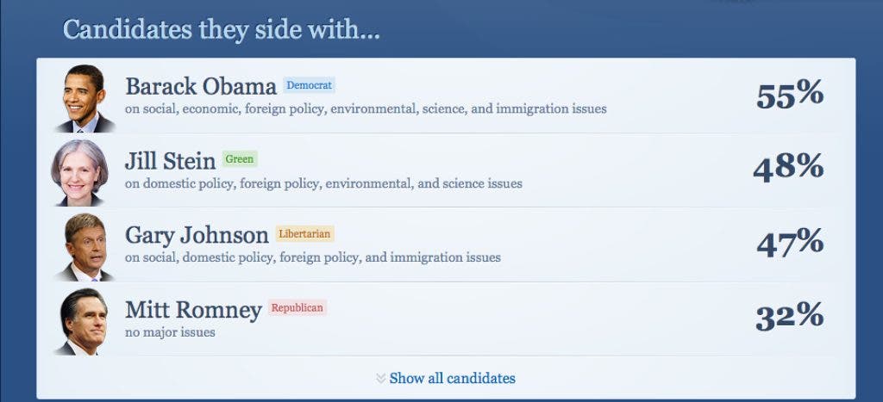Click the double chevron beside Show all candidates
883x402 pixels.
[x=381, y=379]
